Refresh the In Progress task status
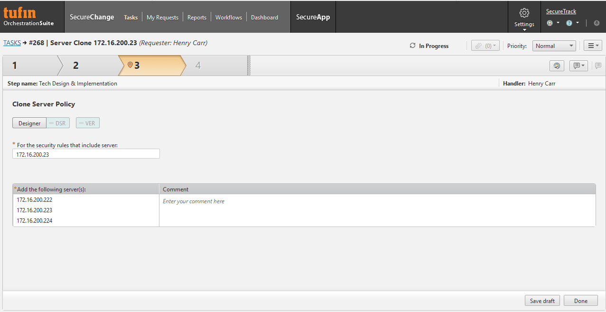The height and width of the screenshot is (312, 606). 412,46
